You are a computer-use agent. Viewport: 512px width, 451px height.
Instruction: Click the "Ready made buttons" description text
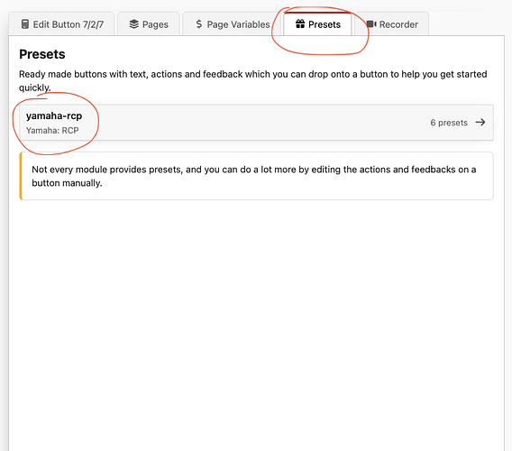[252, 80]
